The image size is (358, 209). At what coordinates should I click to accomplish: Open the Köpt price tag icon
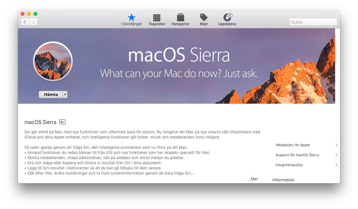click(204, 17)
